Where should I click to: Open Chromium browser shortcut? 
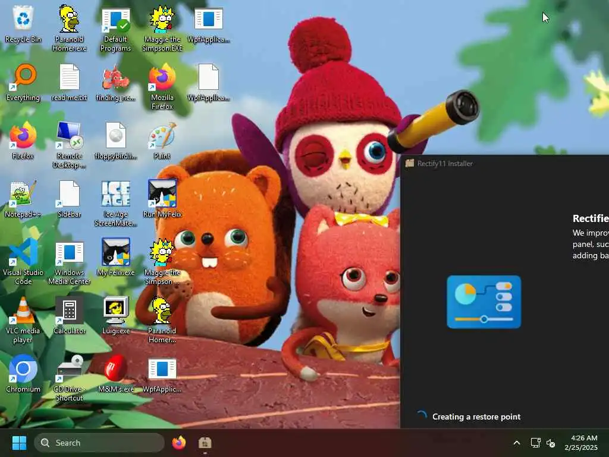pos(23,374)
